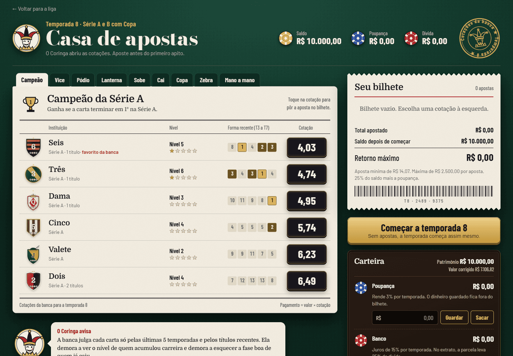Click Três's gold 1 badge in recent form
This screenshot has height=356, width=513.
262,174
